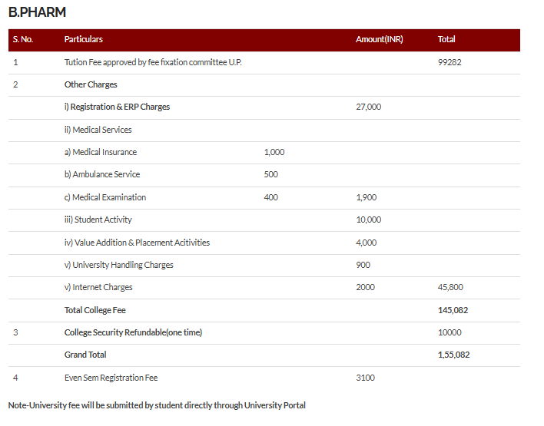Viewport: 544px width, 426px height.
Task: Select the Medical Examination label
Action: (x=105, y=197)
